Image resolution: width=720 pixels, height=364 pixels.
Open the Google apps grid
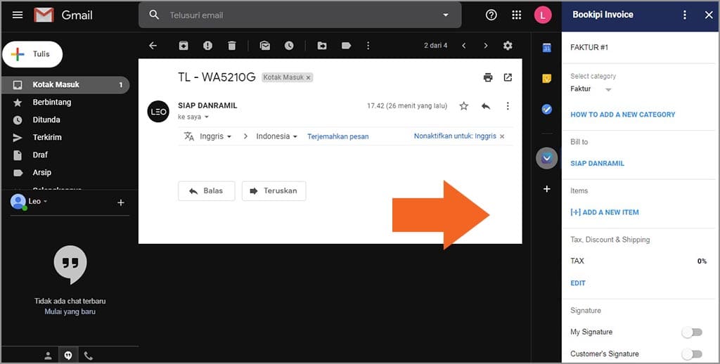pos(517,15)
